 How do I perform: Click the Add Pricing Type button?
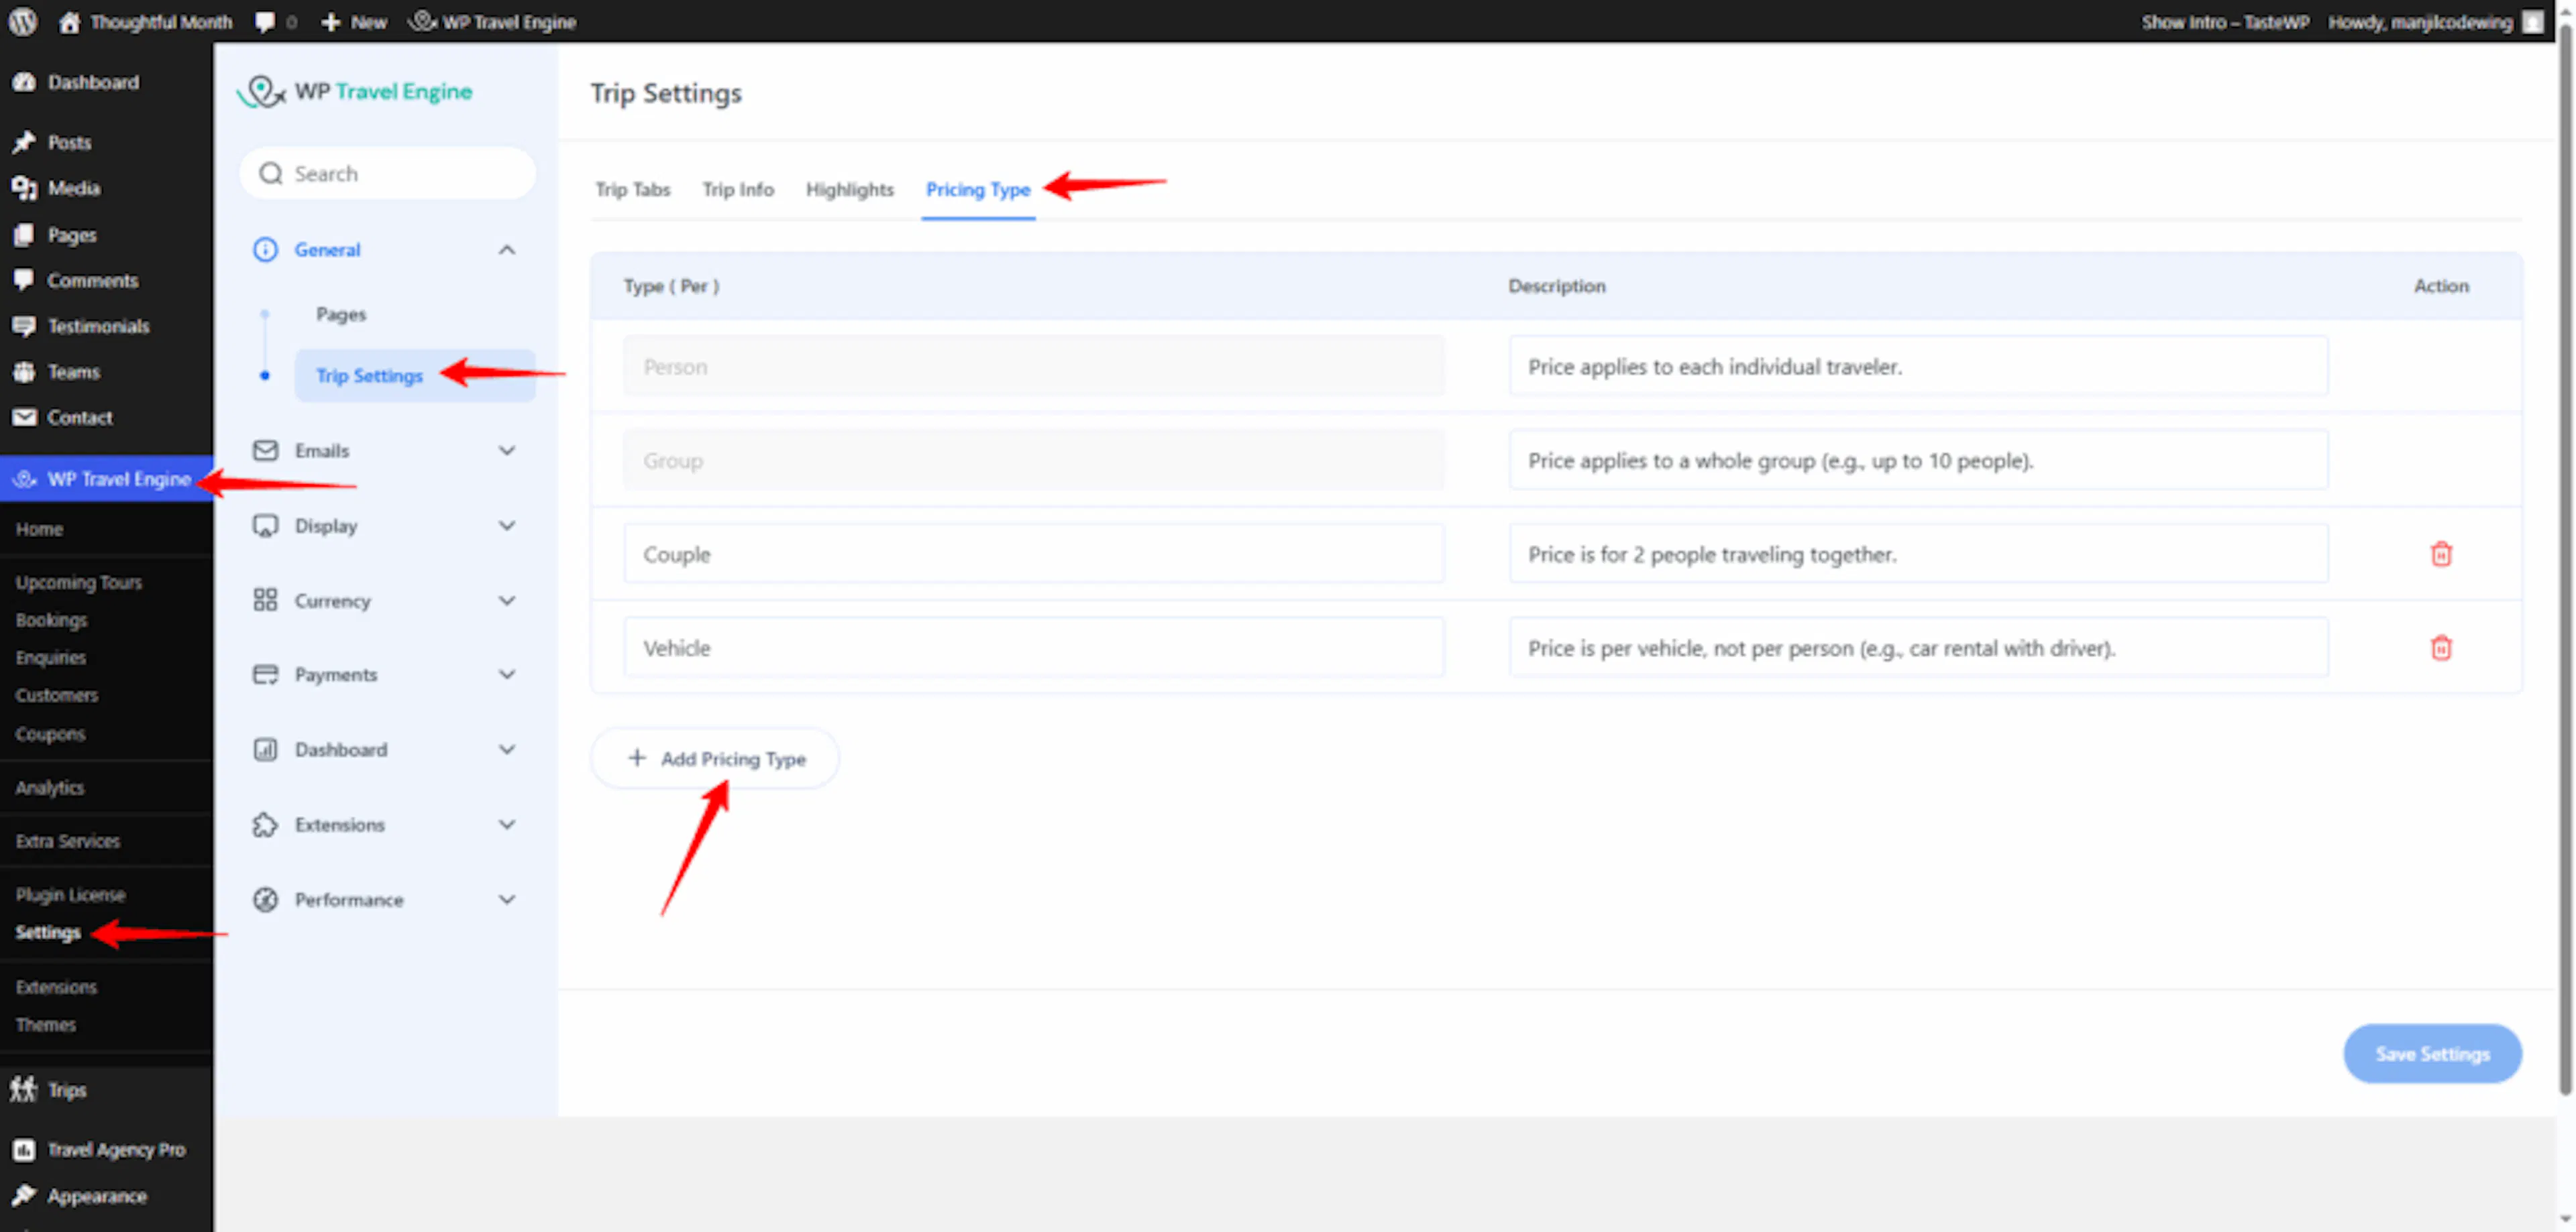coord(715,758)
